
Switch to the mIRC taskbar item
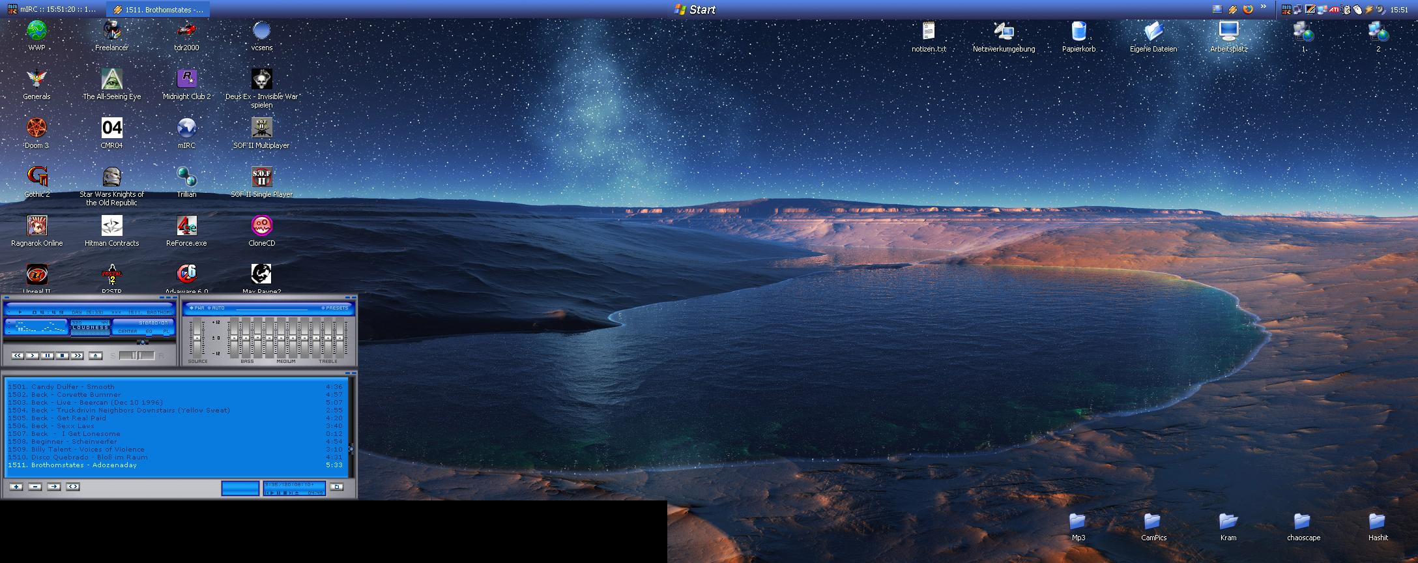[x=52, y=9]
